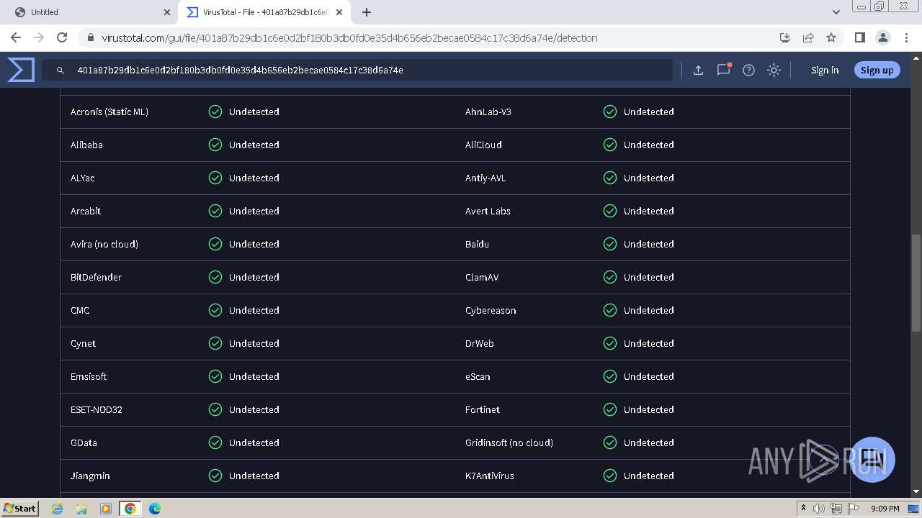Click the ALYac engine name
The width and height of the screenshot is (922, 518).
click(82, 178)
